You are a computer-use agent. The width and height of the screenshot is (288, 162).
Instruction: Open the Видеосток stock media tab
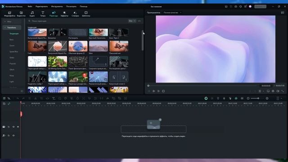pyautogui.click(x=21, y=14)
